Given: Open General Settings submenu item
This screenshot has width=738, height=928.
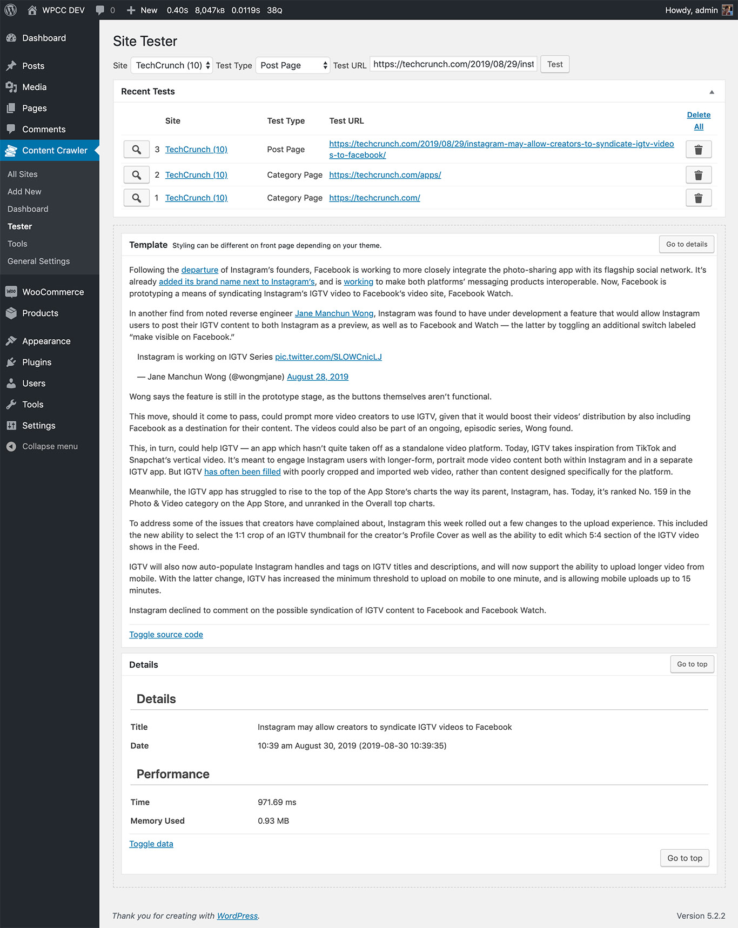Looking at the screenshot, I should tap(39, 261).
